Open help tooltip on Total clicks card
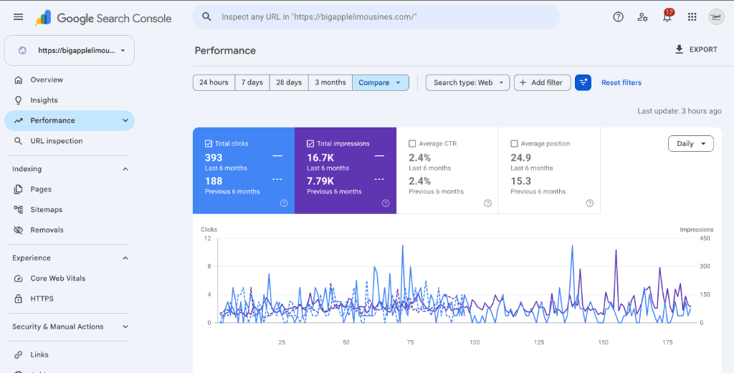734x373 pixels. click(284, 203)
